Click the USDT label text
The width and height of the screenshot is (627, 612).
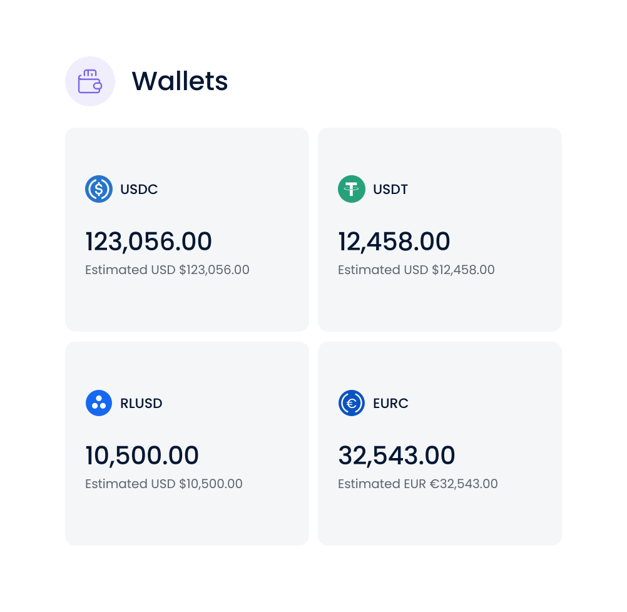[x=390, y=189]
